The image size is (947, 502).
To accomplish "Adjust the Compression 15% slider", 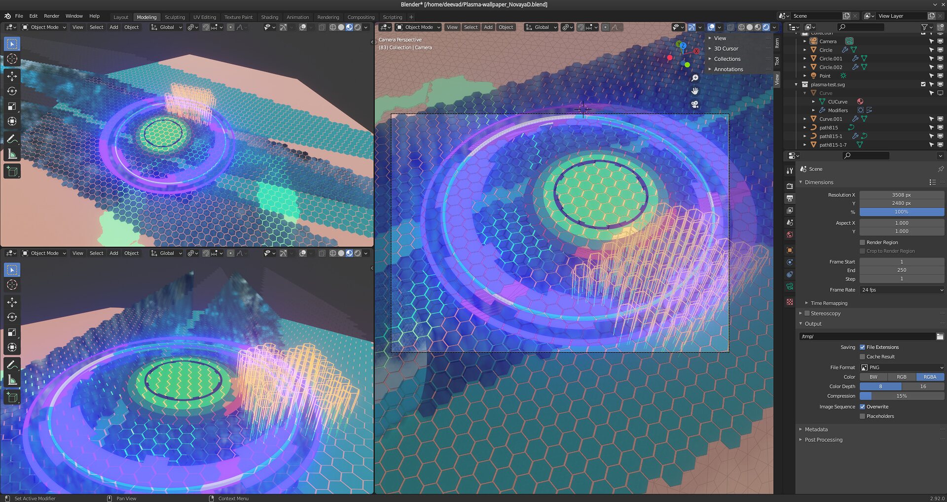I will click(x=902, y=396).
